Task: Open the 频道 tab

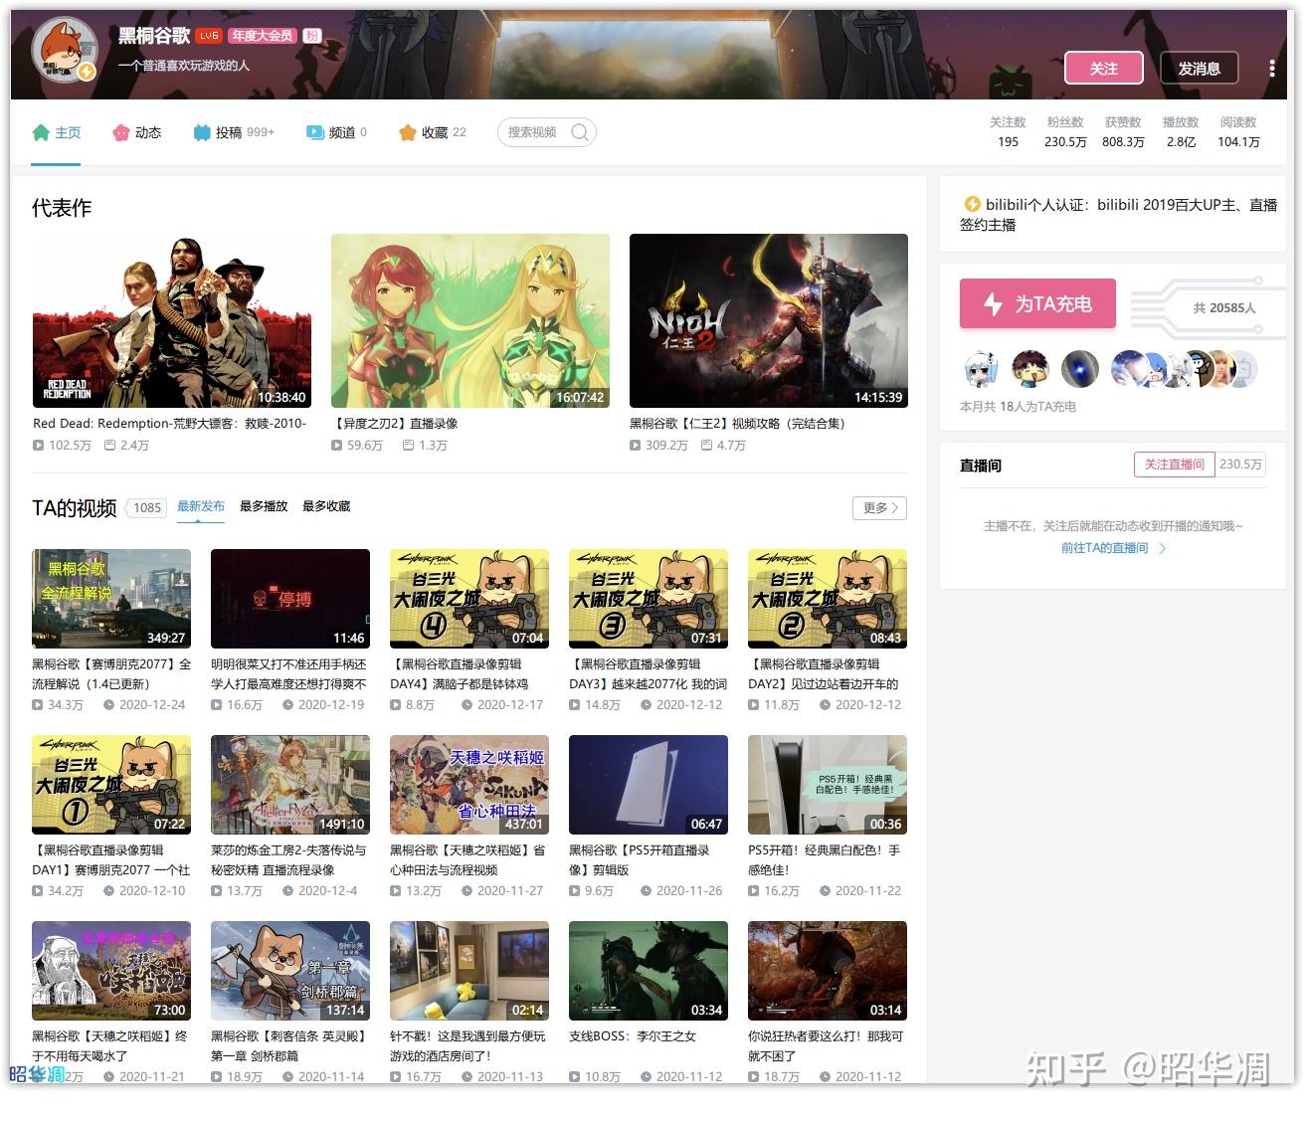Action: tap(336, 132)
